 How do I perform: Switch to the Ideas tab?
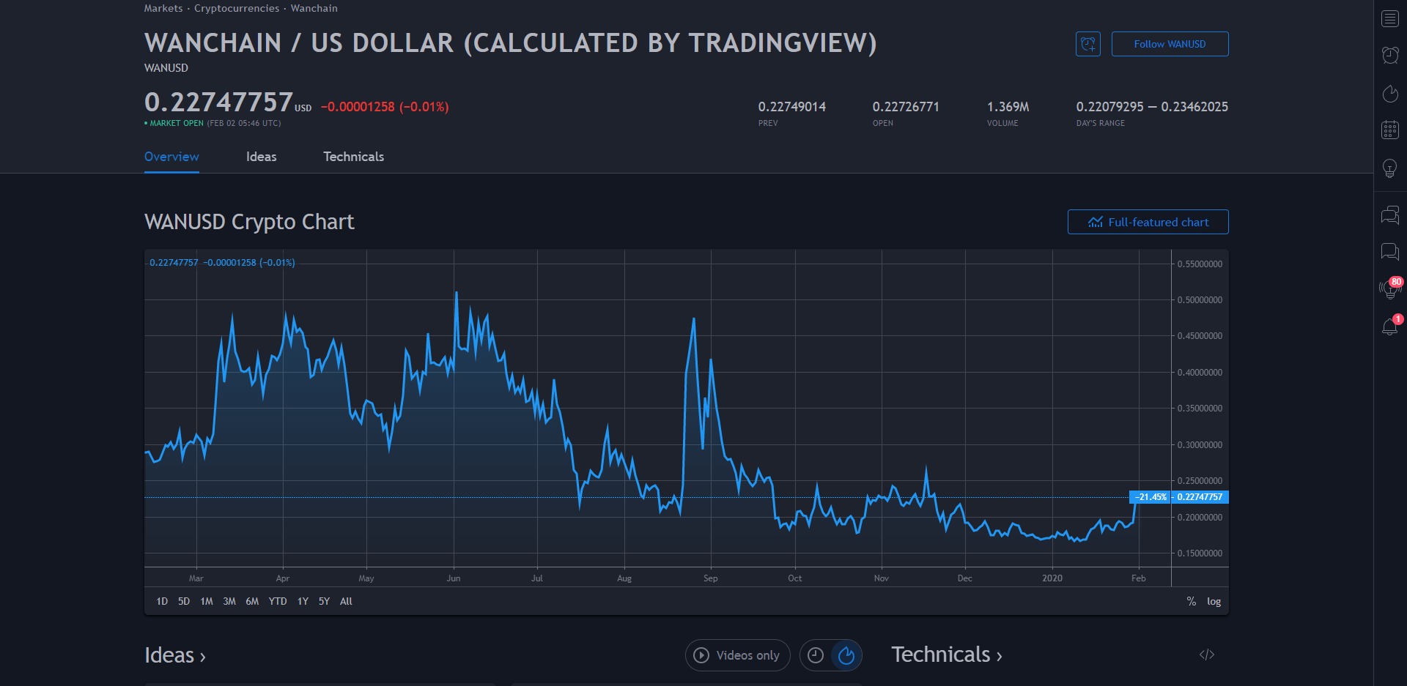coord(262,157)
